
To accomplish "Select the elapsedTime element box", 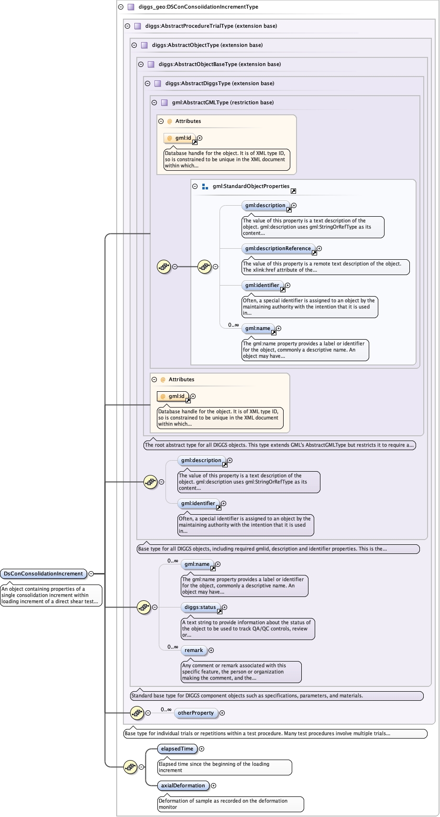I will coord(177,749).
